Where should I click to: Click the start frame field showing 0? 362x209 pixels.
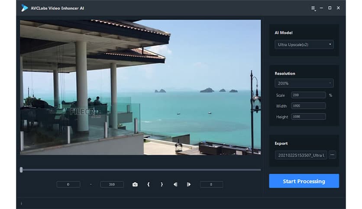point(68,184)
